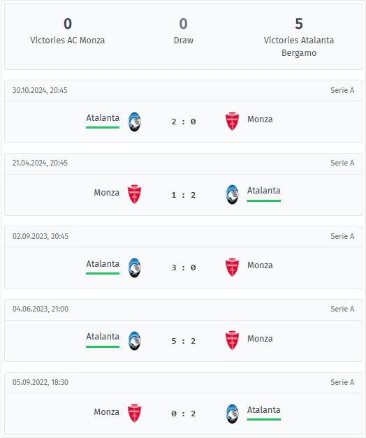Click the Draw counter

(x=183, y=31)
